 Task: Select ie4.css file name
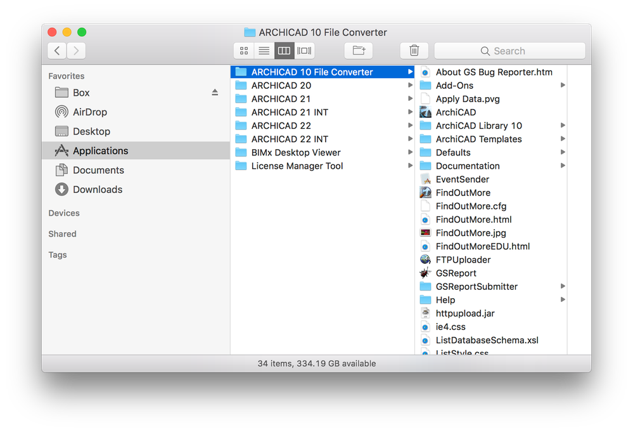pyautogui.click(x=451, y=327)
